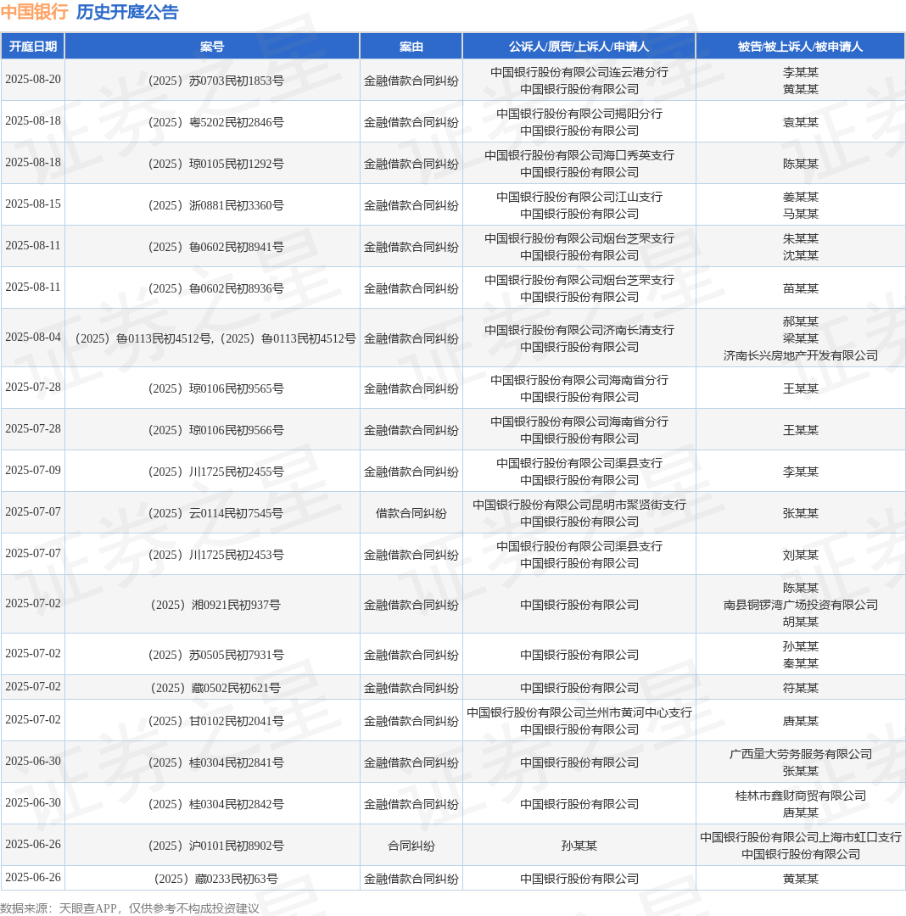Image resolution: width=906 pixels, height=916 pixels.
Task: Click the 被告/被上诉人/被申请人 column header
Action: coord(800,47)
